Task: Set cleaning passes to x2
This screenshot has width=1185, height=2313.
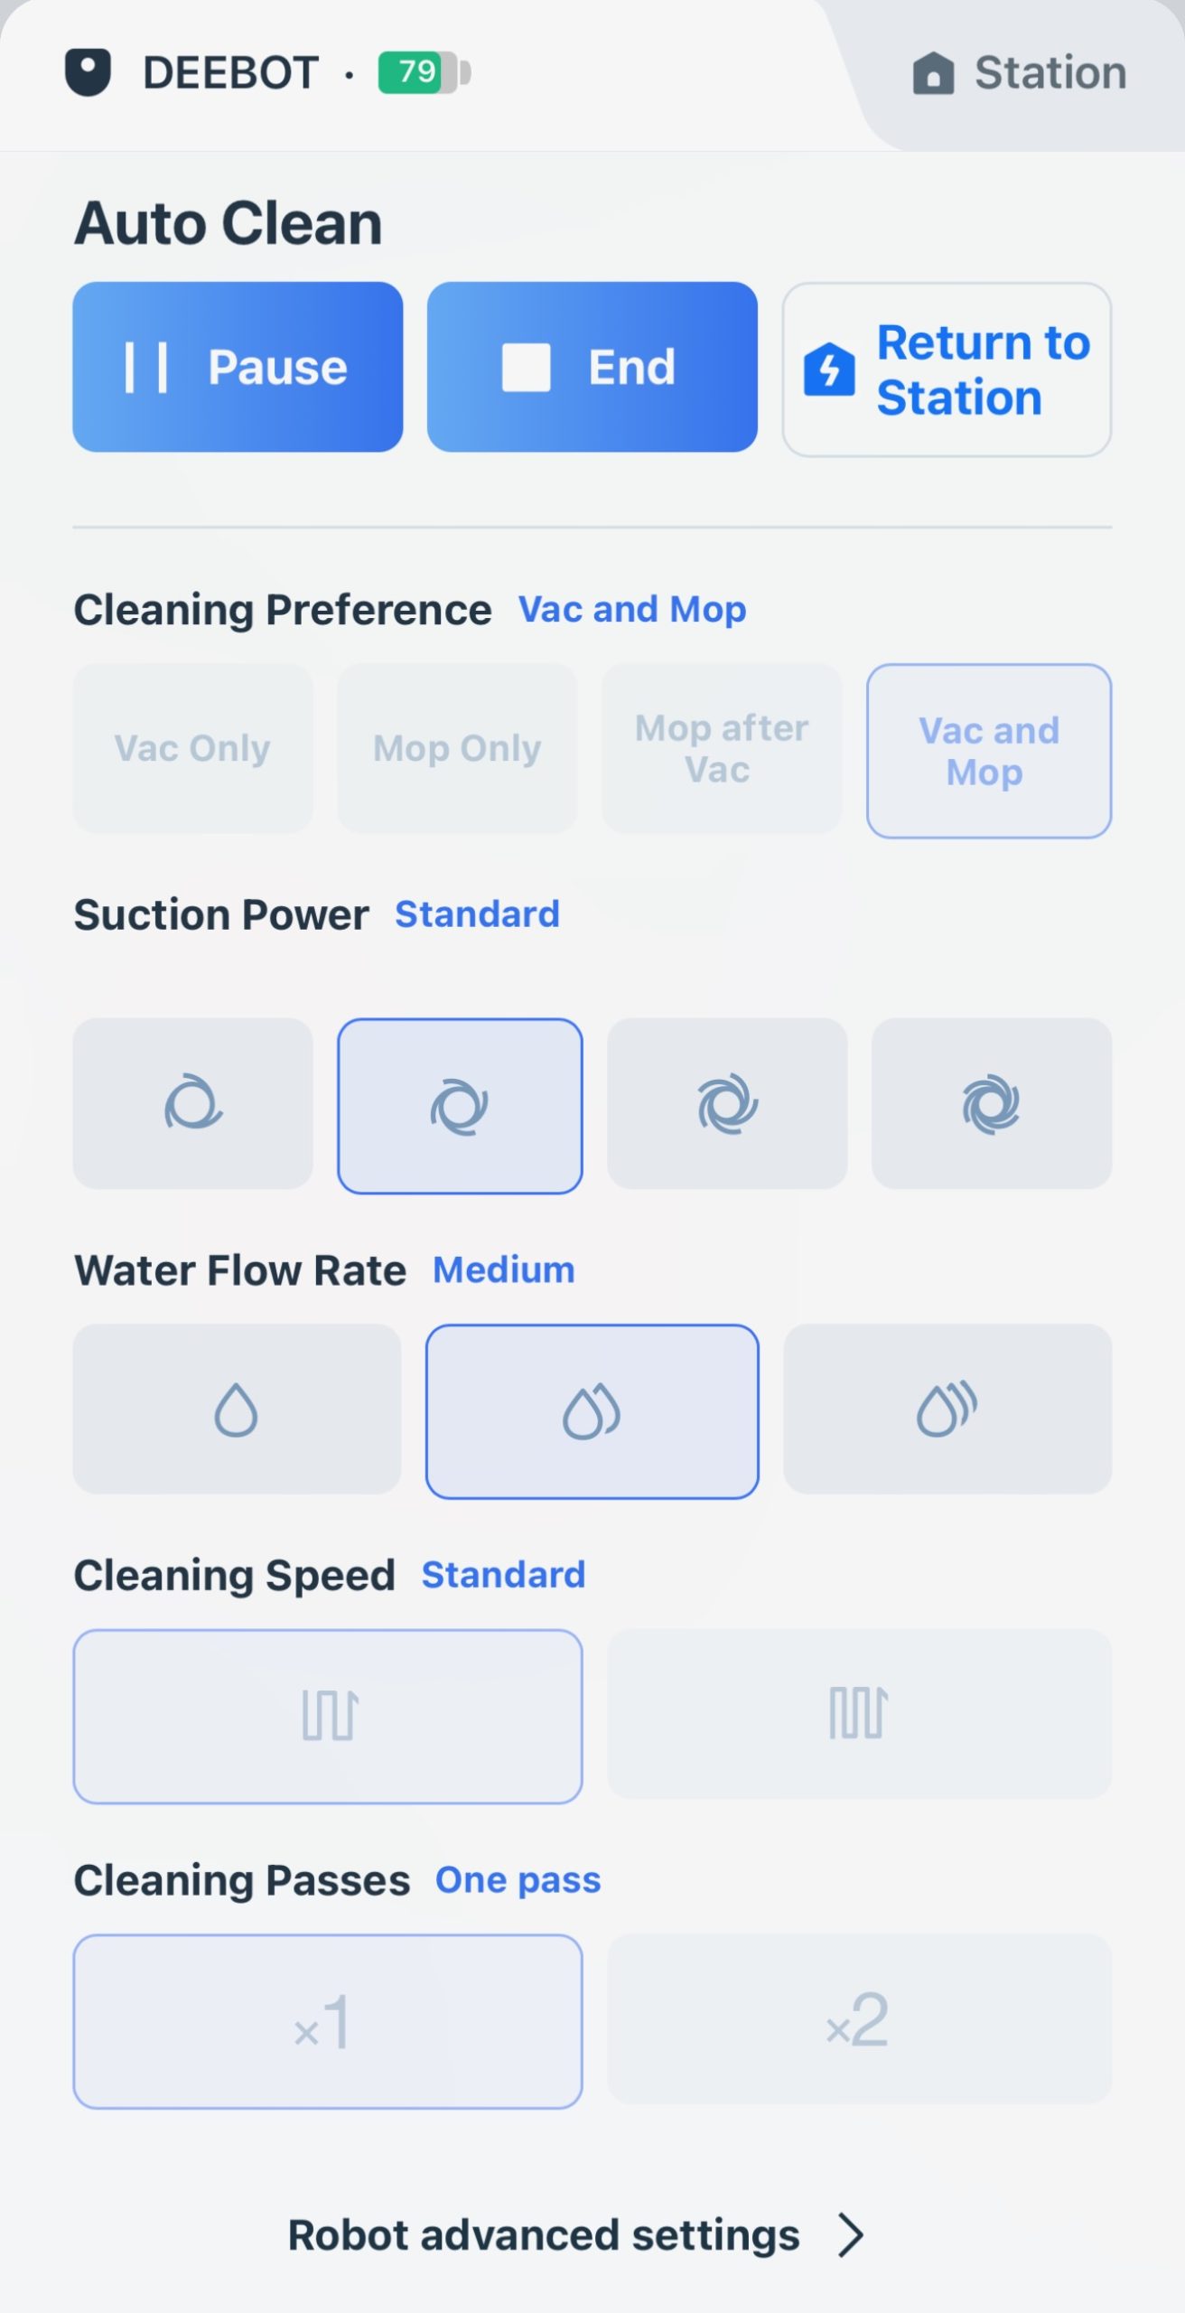Action: click(858, 2021)
